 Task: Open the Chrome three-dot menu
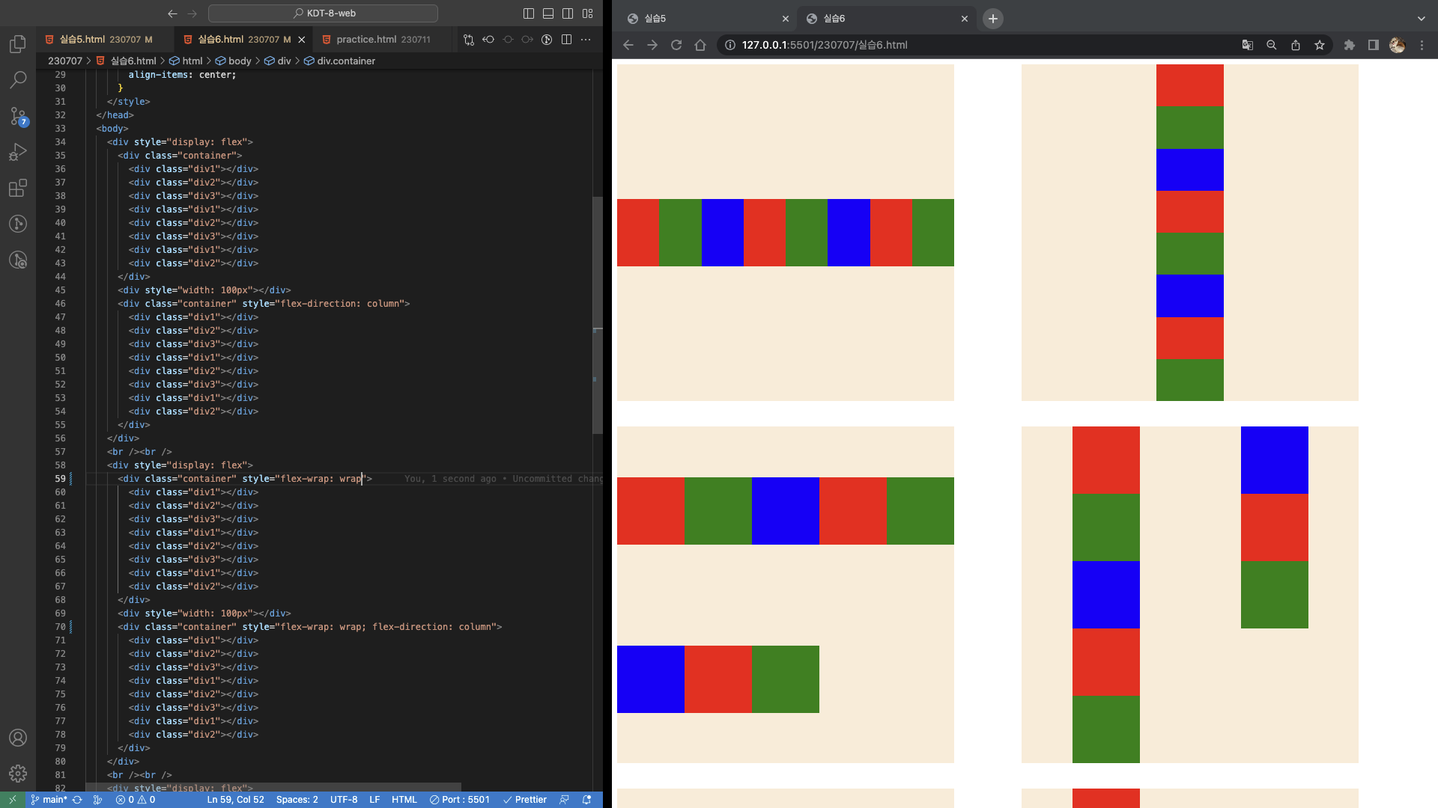1422,45
